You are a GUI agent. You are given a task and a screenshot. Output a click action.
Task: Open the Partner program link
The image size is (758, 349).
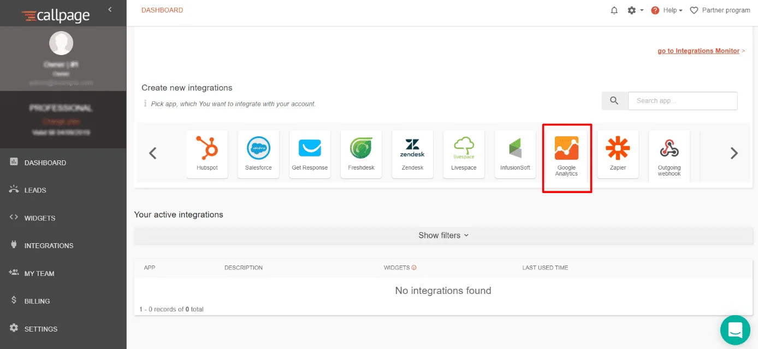(726, 10)
